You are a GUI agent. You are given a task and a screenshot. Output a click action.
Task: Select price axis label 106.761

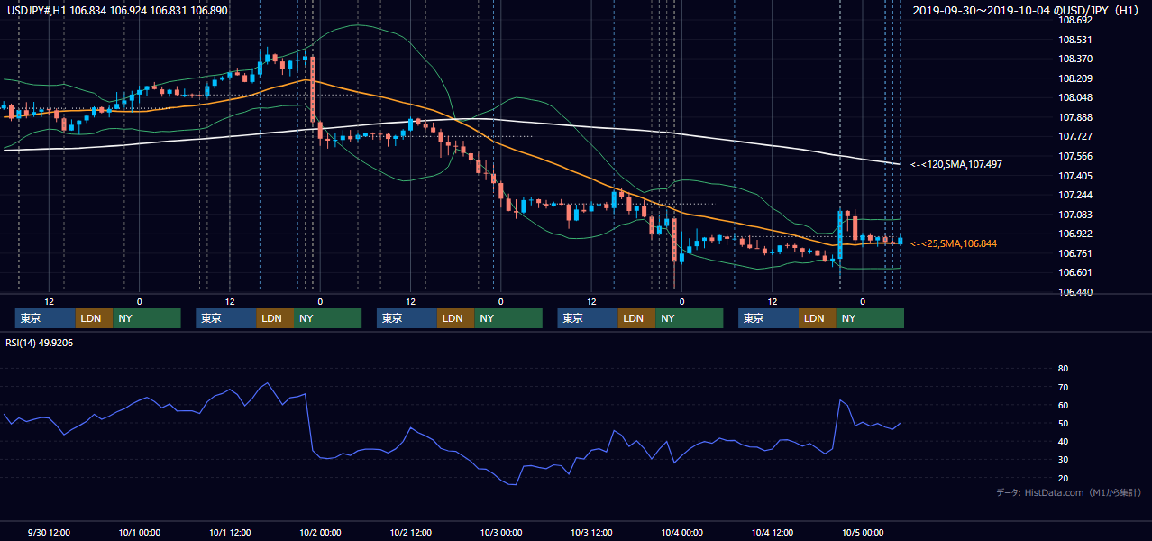[1075, 253]
